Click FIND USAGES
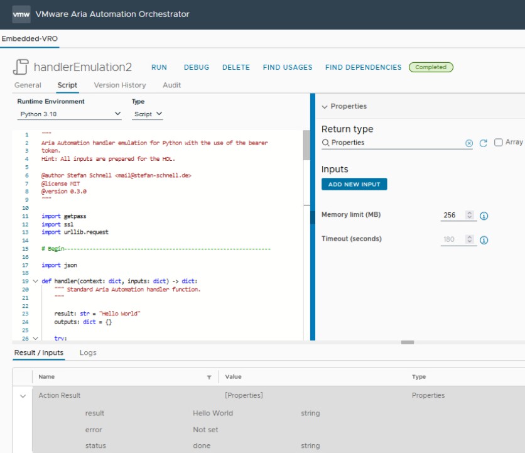The image size is (525, 453). tap(288, 67)
